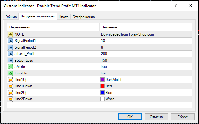Screen dimensions: 199x124
Task: Select the Line1Up variable name
Action: tap(21, 80)
